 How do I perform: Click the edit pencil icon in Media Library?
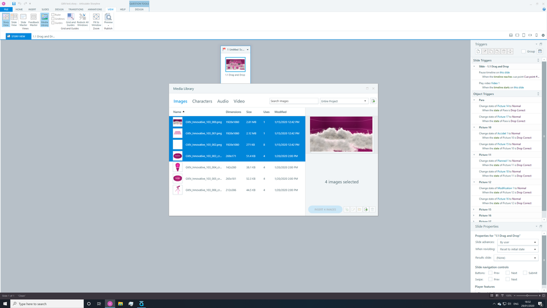(x=353, y=209)
